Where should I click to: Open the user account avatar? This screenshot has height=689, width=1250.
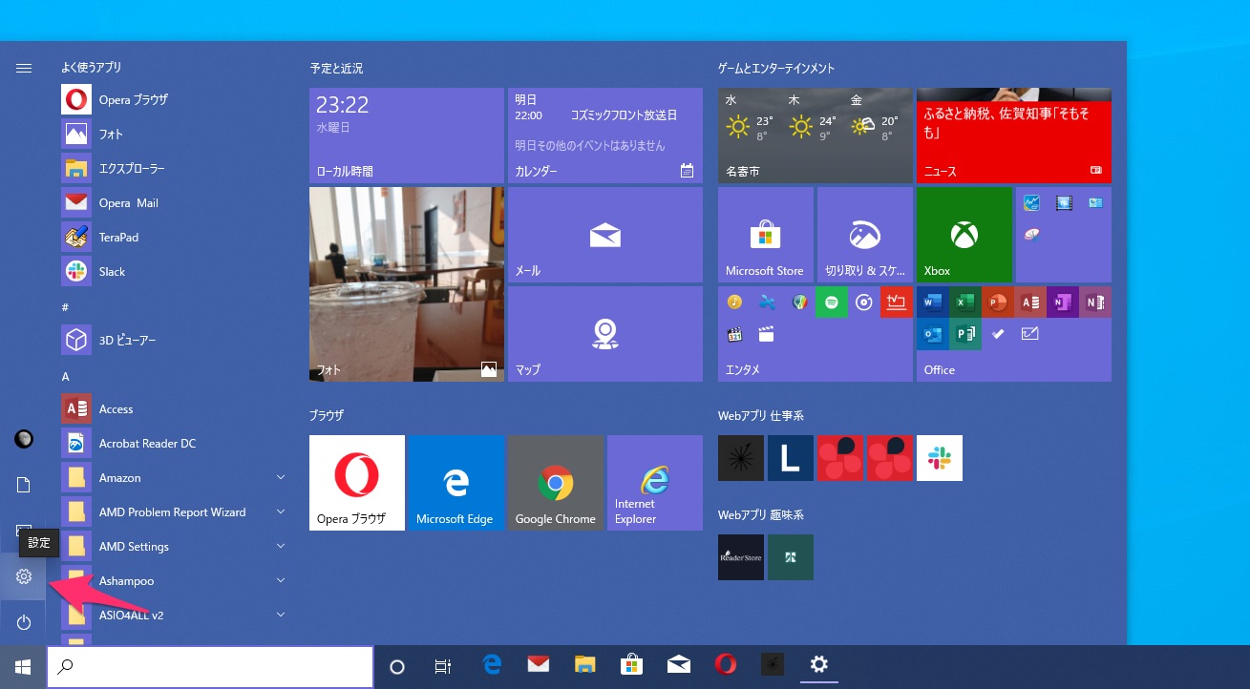pos(24,439)
